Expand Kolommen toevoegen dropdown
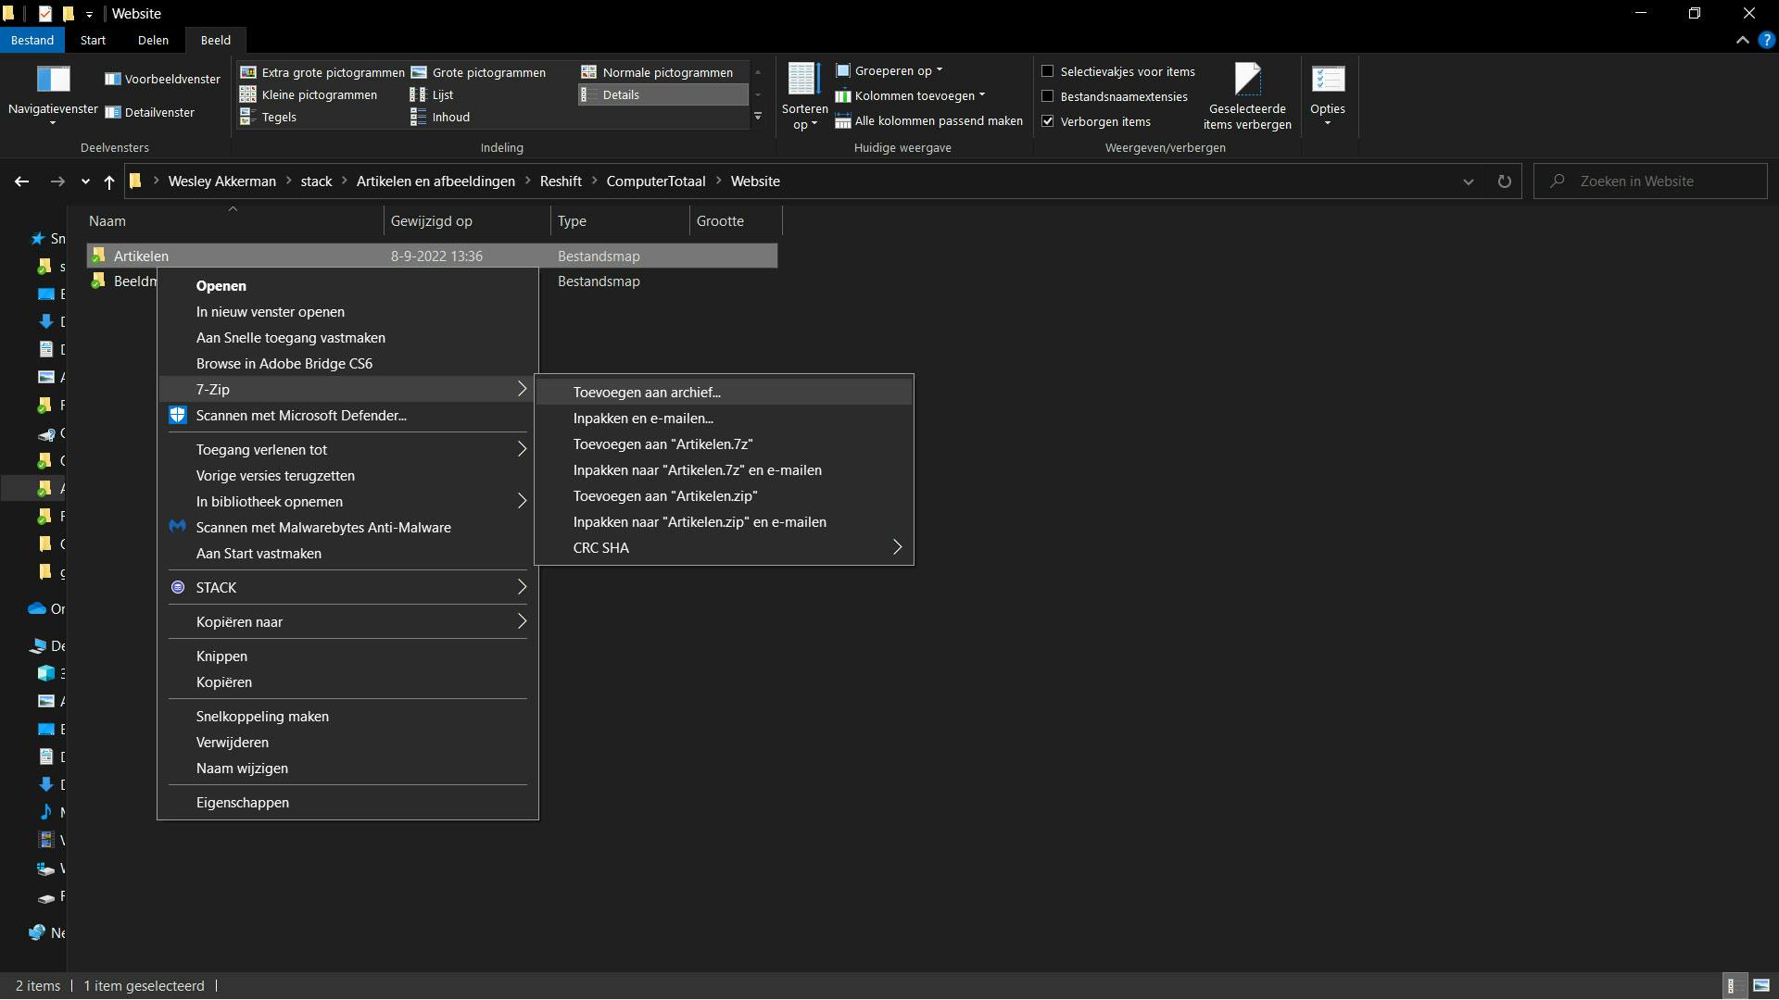This screenshot has height=1000, width=1779. click(x=913, y=95)
